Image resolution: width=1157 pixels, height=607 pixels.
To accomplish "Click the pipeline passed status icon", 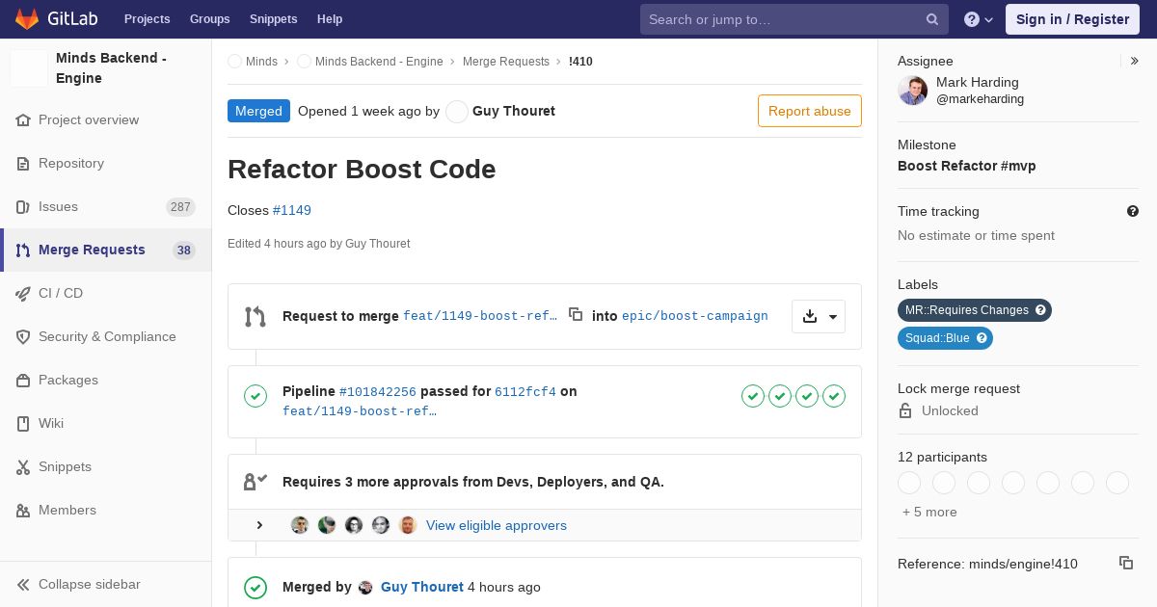I will 256,396.
